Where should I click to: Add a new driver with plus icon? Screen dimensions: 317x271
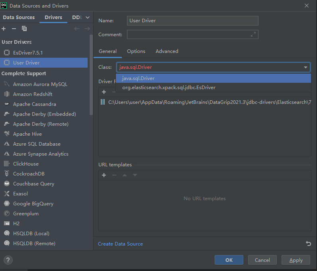pos(4,29)
